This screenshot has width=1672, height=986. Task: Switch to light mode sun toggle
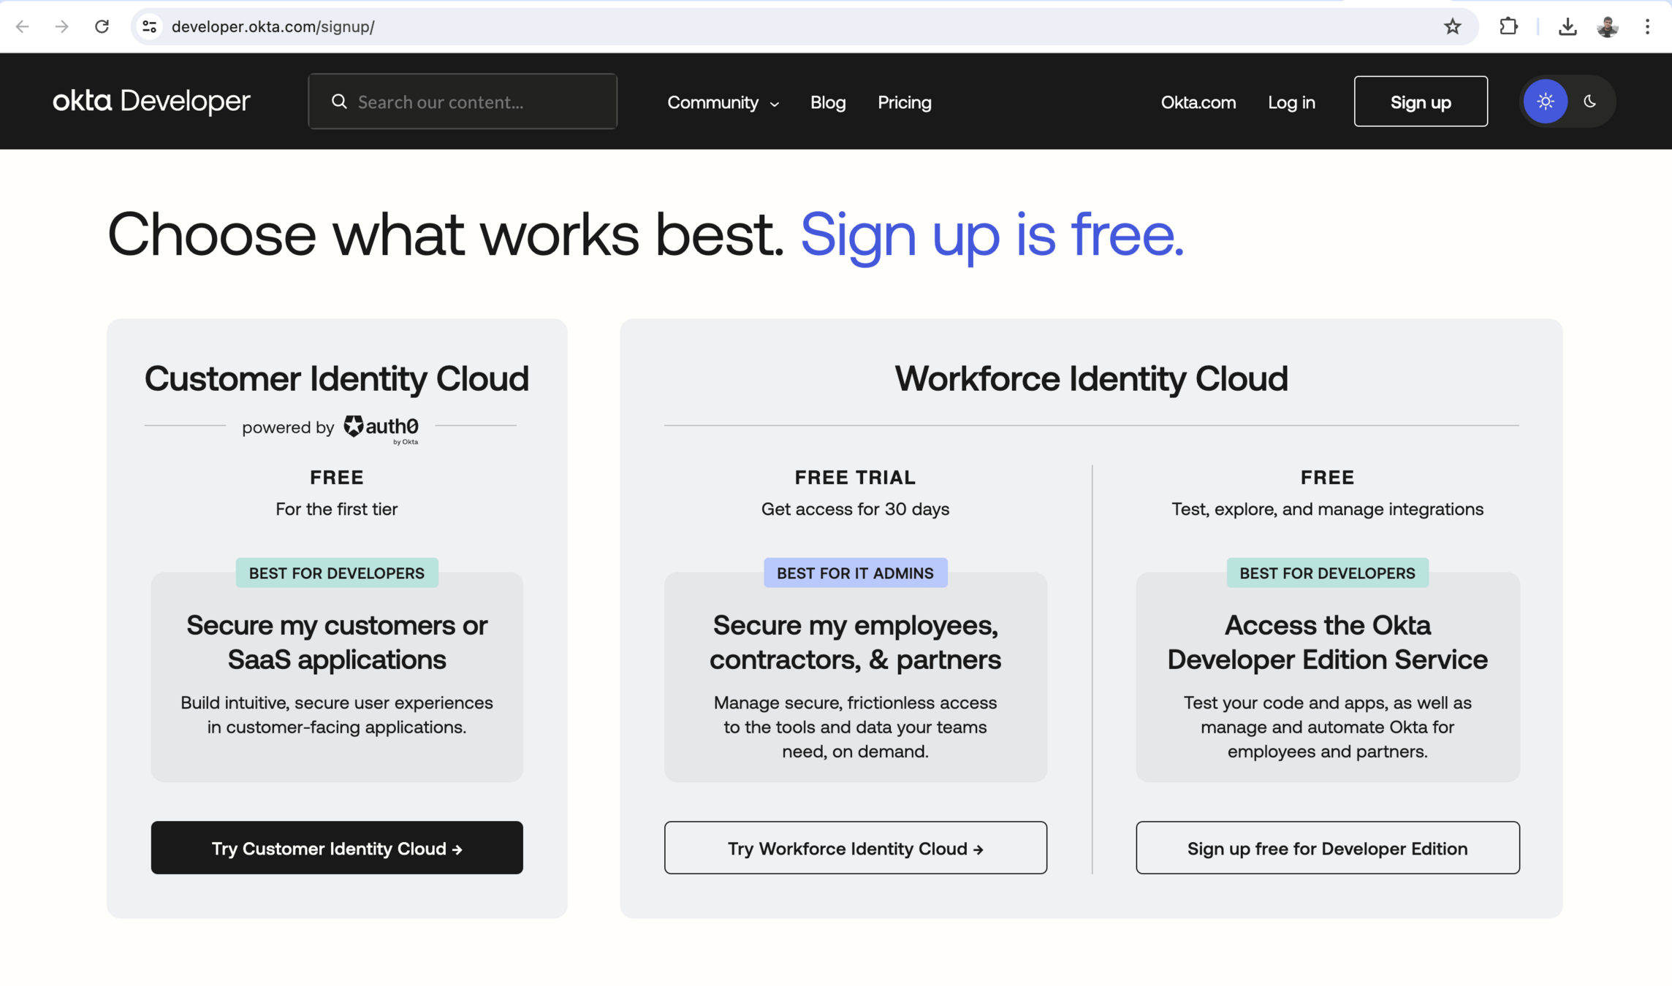[x=1545, y=102]
